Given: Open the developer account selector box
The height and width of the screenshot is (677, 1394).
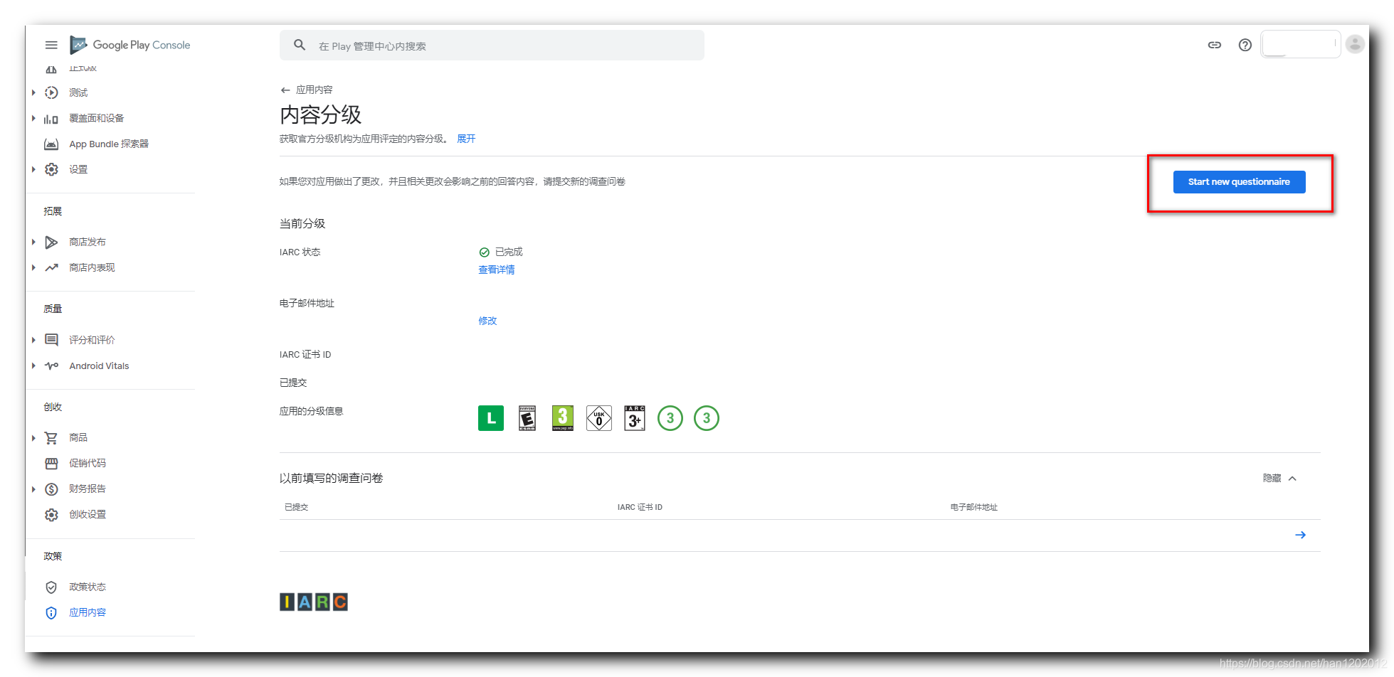Looking at the screenshot, I should click(1300, 44).
